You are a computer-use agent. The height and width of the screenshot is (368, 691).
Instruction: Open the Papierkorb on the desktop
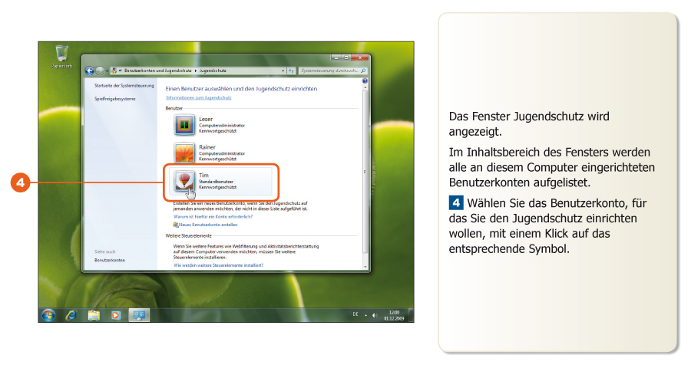pyautogui.click(x=61, y=54)
